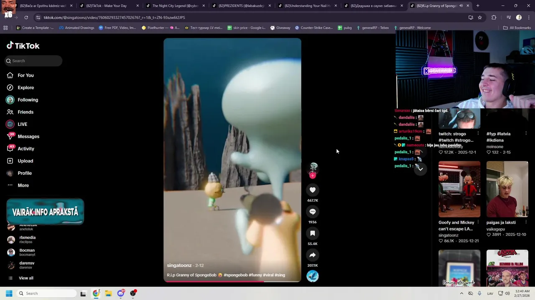Open the spinning sound disc

coord(312,276)
